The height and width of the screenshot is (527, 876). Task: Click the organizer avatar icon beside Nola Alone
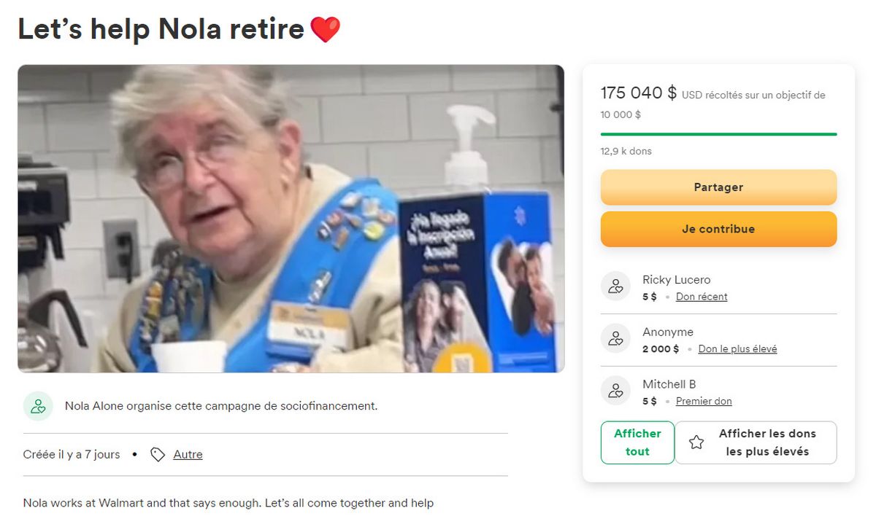tap(38, 406)
